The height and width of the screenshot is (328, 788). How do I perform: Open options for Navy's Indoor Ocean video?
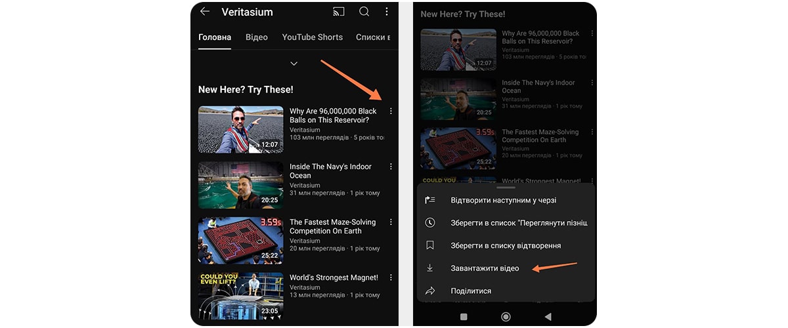point(391,167)
